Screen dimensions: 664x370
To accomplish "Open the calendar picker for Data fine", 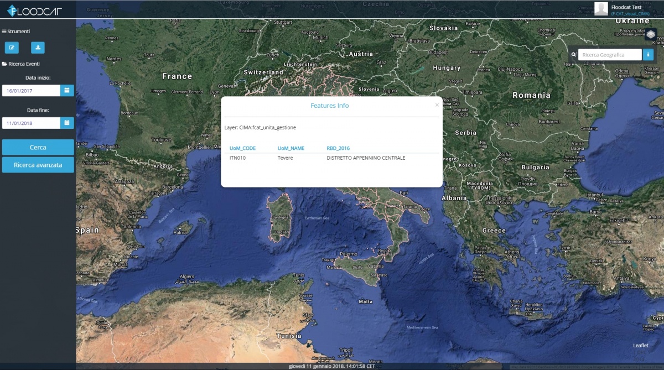I will tap(67, 123).
